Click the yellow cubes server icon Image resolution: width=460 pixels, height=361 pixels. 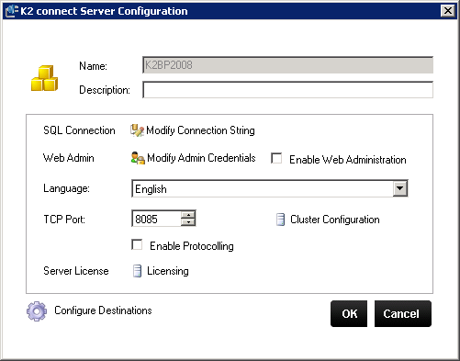(x=44, y=78)
